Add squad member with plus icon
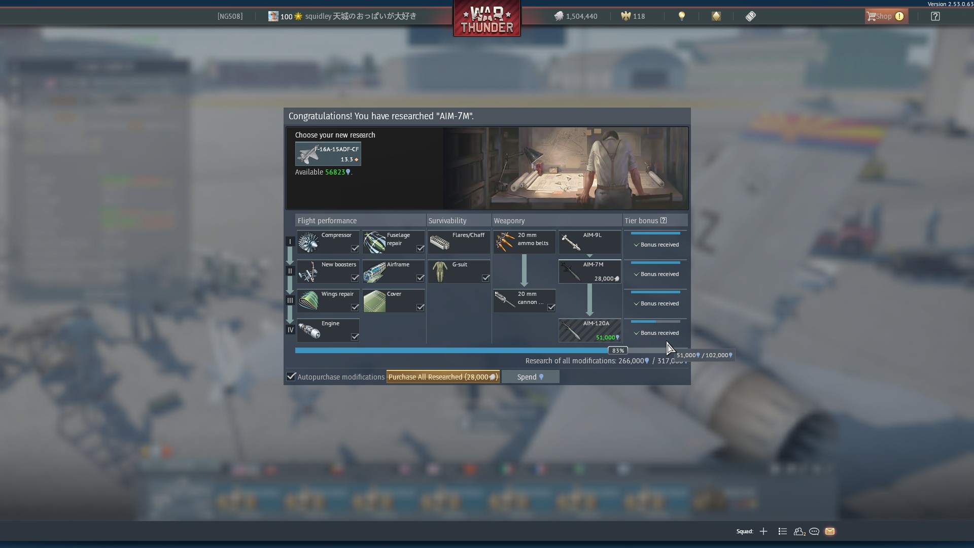The height and width of the screenshot is (548, 974). [763, 531]
